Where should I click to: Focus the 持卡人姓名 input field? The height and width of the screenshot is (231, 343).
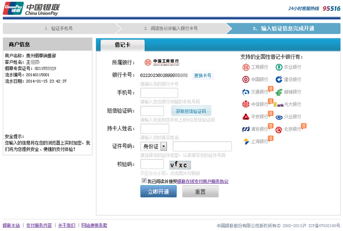click(x=155, y=129)
